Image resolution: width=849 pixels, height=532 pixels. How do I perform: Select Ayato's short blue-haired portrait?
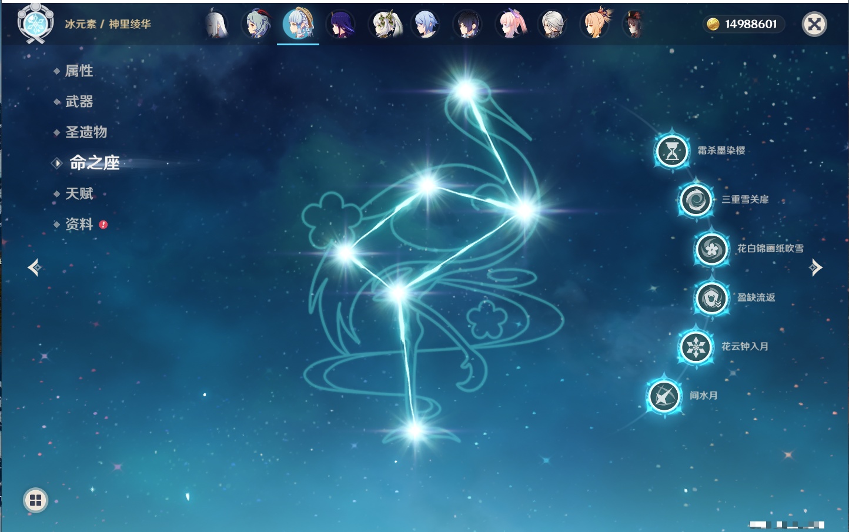click(x=425, y=25)
